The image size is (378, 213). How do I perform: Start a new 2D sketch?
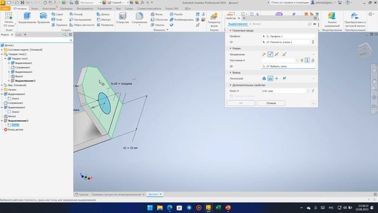(x=9, y=20)
